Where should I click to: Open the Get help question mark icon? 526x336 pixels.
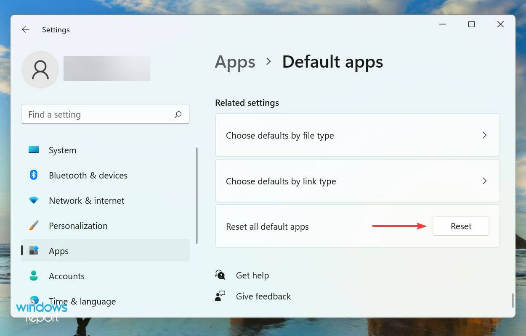tap(220, 275)
